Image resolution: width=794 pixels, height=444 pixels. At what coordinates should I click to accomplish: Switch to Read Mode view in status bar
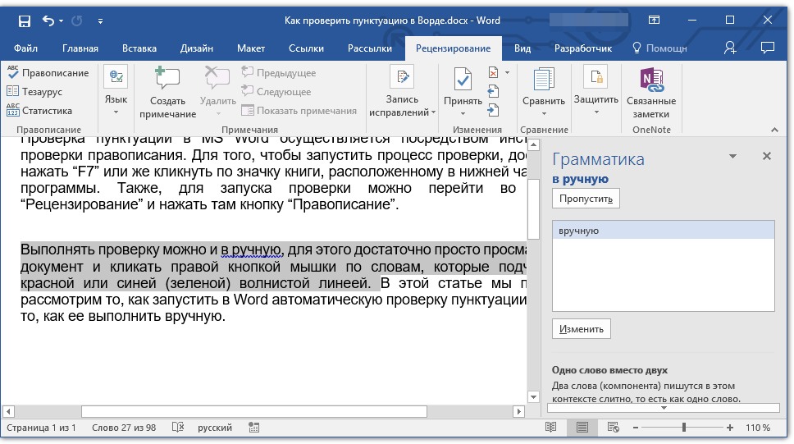(550, 428)
